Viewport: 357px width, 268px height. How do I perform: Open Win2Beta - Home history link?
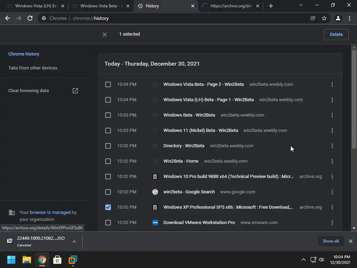pyautogui.click(x=181, y=161)
